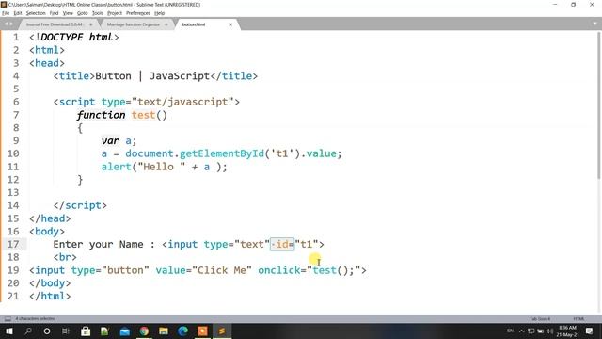Open the Tools menu
This screenshot has height=339, width=602.
[98, 13]
